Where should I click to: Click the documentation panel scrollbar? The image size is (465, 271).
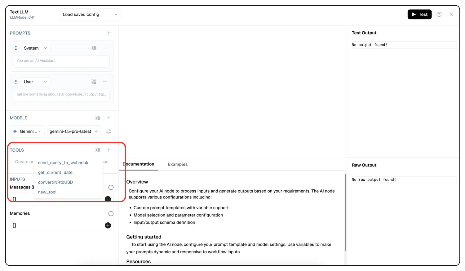[345, 212]
